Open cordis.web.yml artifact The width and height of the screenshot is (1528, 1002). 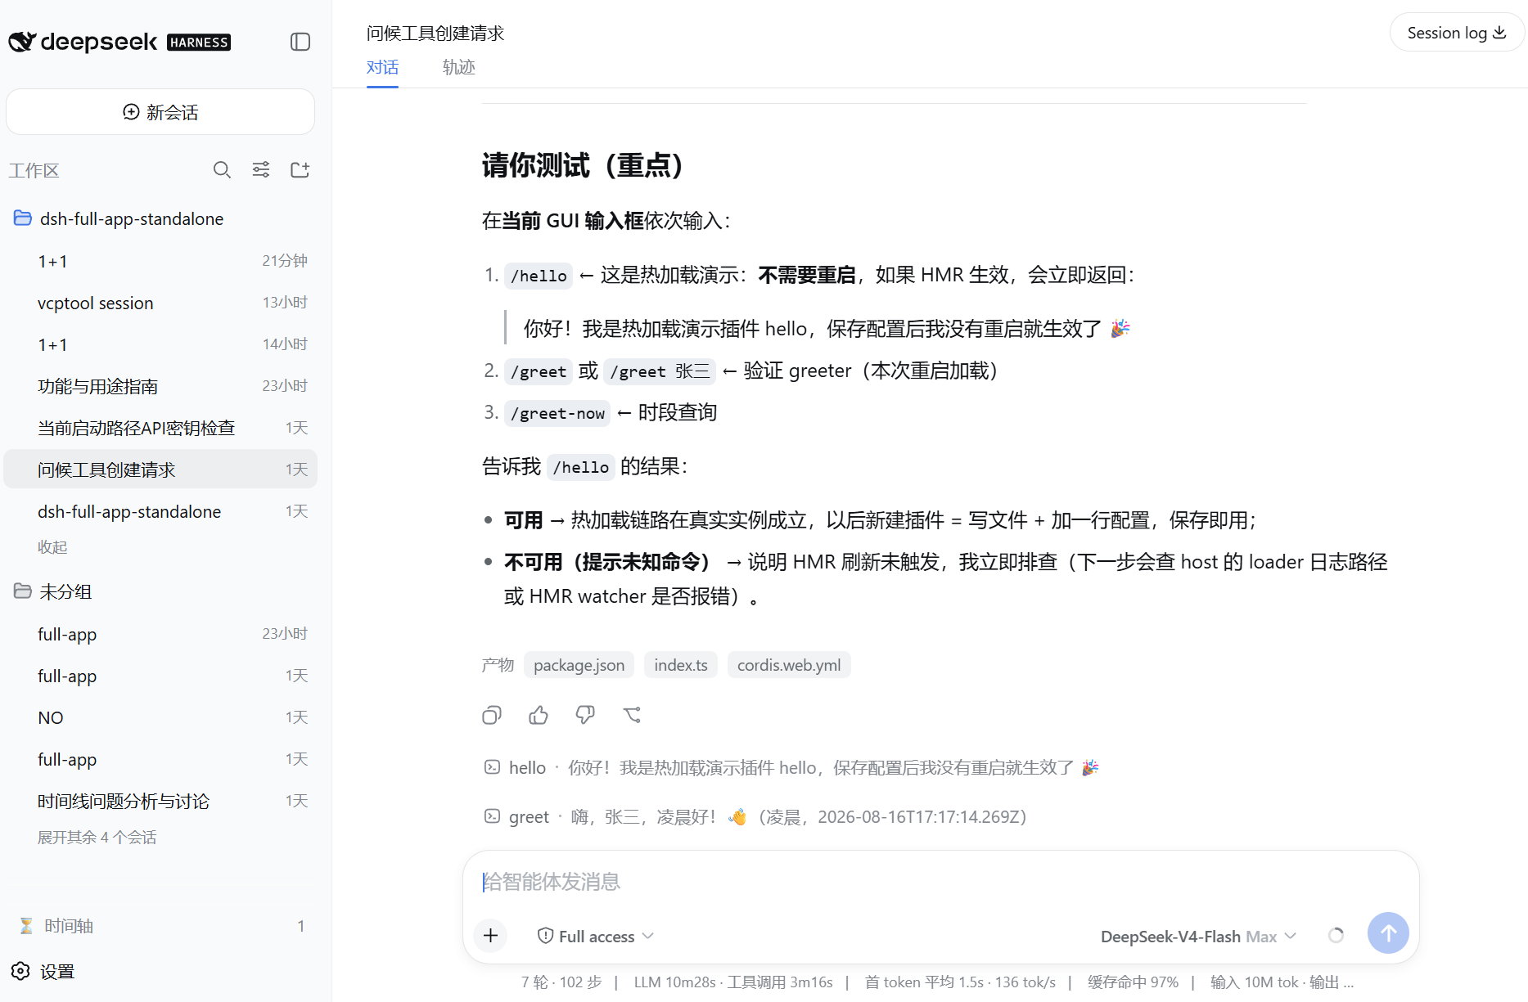coord(789,665)
